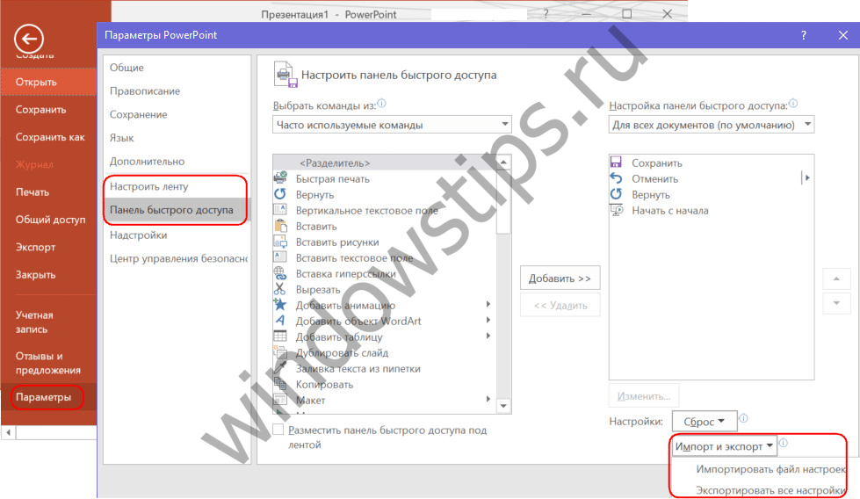Select the Copy command icon
860x499 pixels.
pos(280,384)
